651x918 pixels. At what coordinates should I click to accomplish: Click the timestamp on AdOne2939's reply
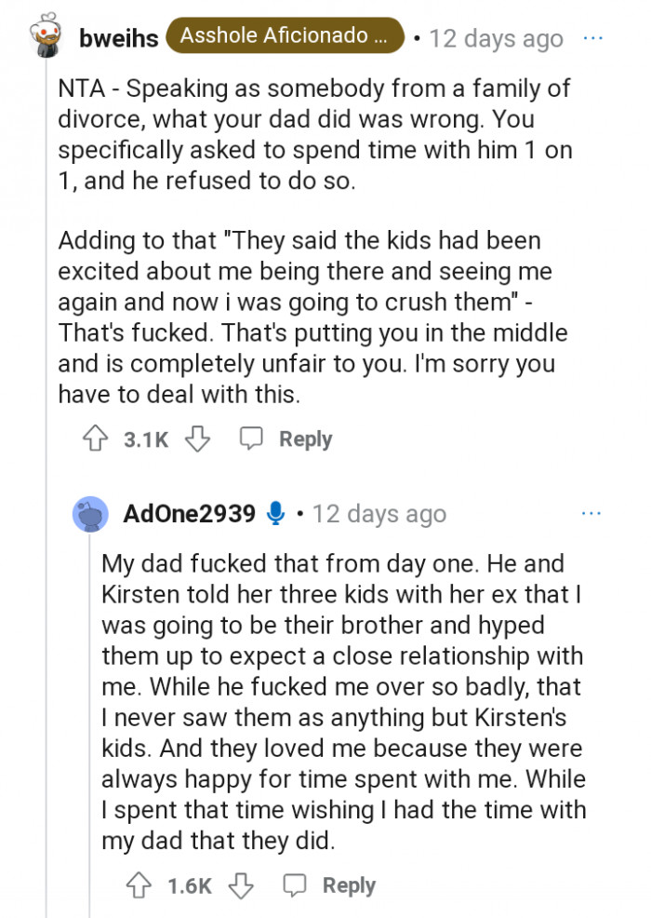pyautogui.click(x=379, y=514)
